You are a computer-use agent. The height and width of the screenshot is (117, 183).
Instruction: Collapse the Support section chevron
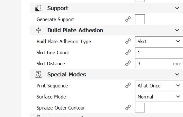[177, 8]
